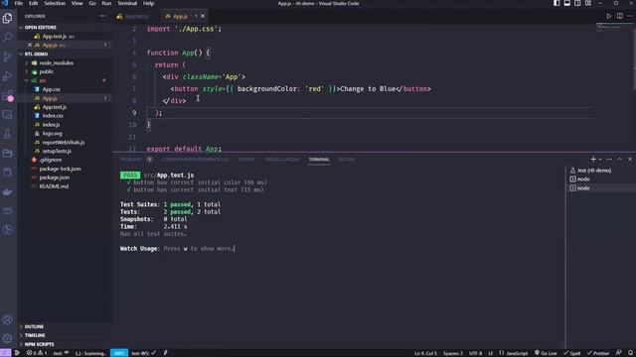
Task: Switch to the App.test.js editor tab
Action: click(x=137, y=16)
